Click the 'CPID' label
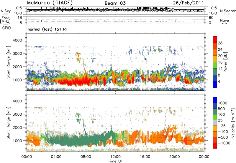The height and width of the screenshot is (163, 236). tap(6, 28)
